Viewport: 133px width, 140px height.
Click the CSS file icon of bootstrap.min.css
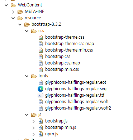41,69
